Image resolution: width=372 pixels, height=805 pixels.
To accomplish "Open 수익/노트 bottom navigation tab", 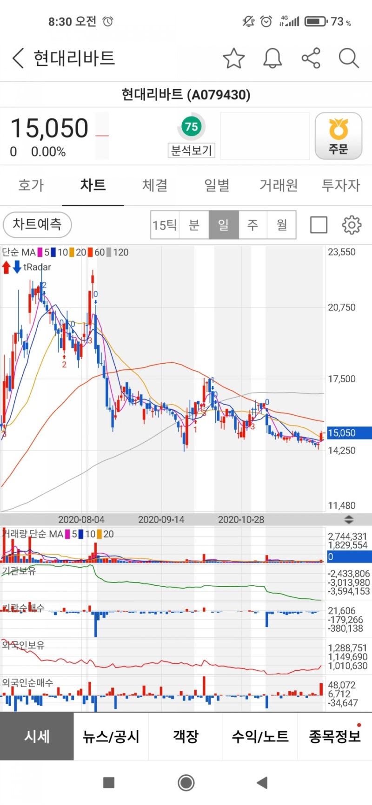I will (260, 736).
